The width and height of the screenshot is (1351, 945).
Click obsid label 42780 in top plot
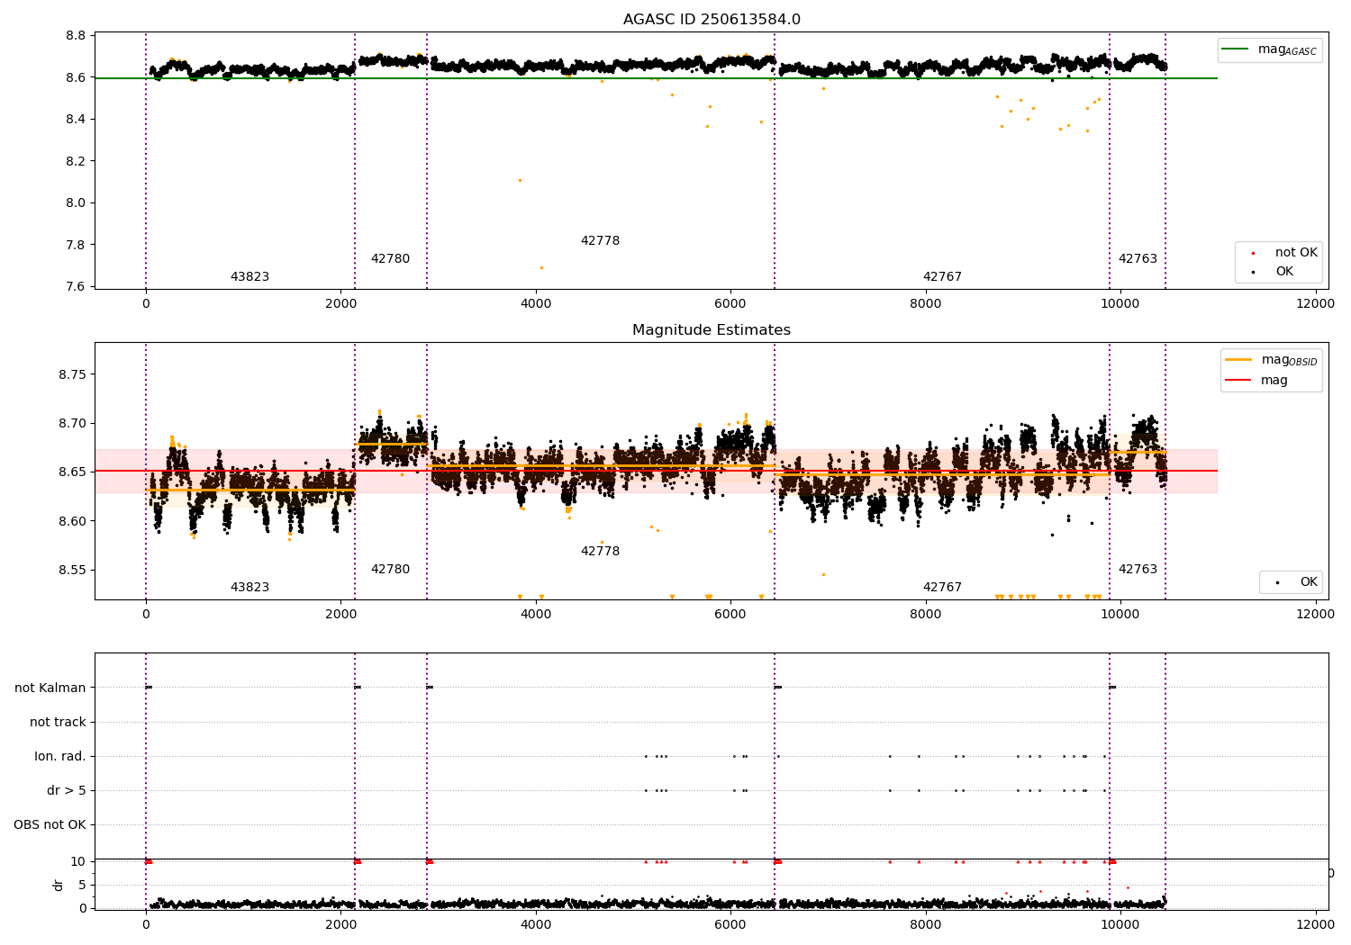tap(390, 259)
